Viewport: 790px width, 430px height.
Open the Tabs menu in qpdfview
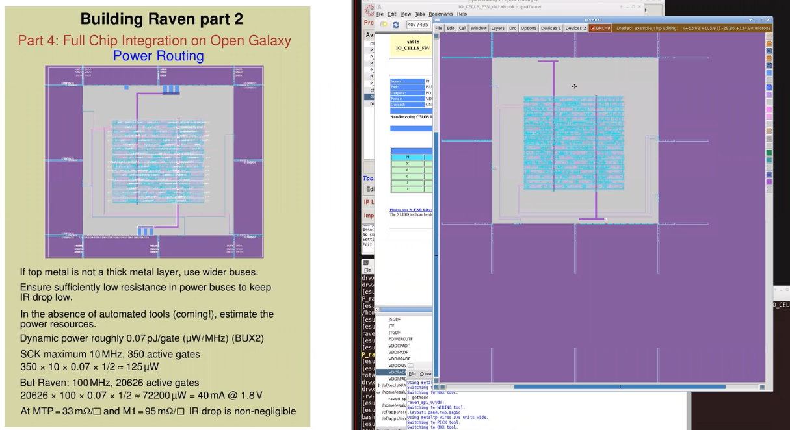point(420,14)
